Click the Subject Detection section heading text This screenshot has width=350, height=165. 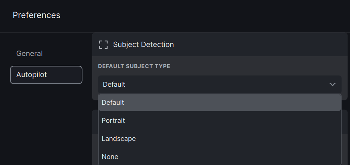point(144,45)
